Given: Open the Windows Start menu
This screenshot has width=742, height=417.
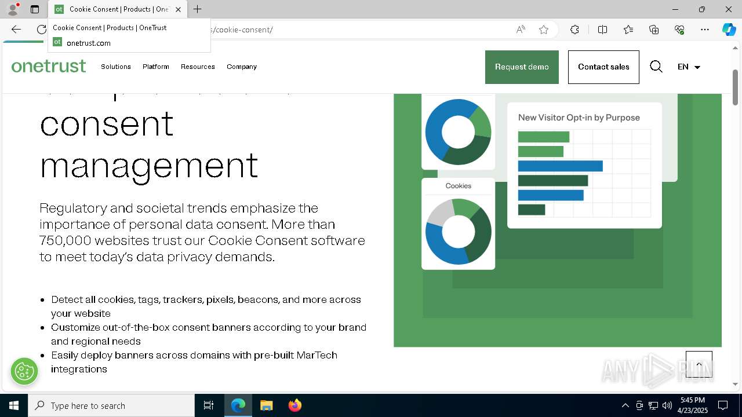Looking at the screenshot, I should (x=14, y=405).
